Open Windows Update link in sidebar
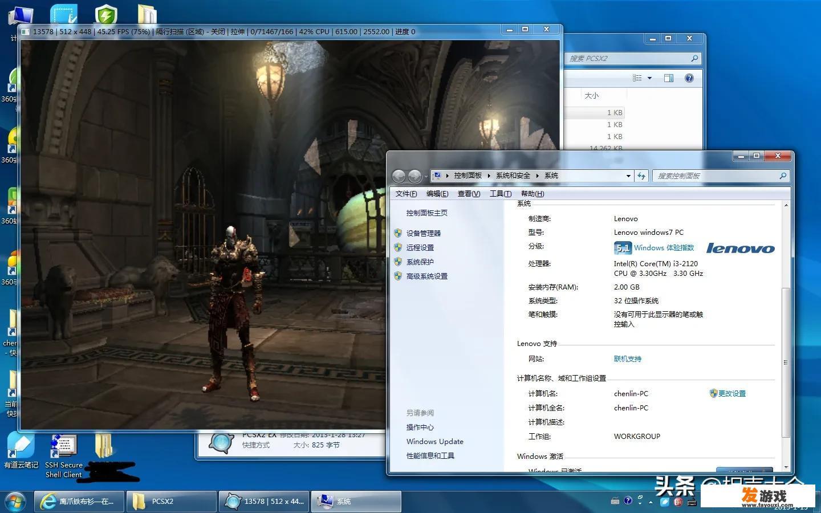The height and width of the screenshot is (513, 821). point(435,441)
